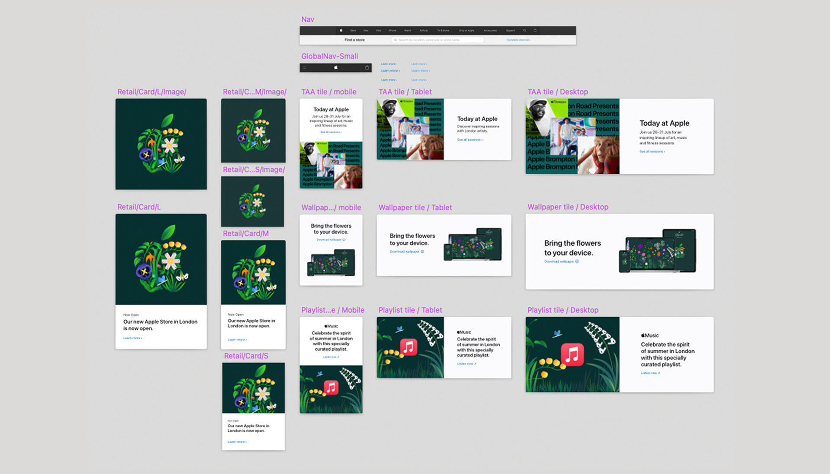The height and width of the screenshot is (474, 830).
Task: Click Bring the flowers heading in Wallpaper Tablet tile
Action: point(412,240)
